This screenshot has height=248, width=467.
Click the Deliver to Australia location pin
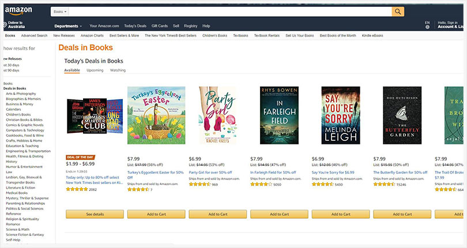(5, 25)
